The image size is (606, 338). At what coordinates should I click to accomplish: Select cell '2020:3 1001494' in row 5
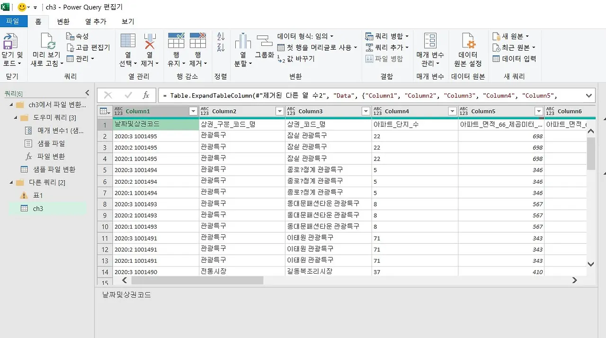coord(156,169)
